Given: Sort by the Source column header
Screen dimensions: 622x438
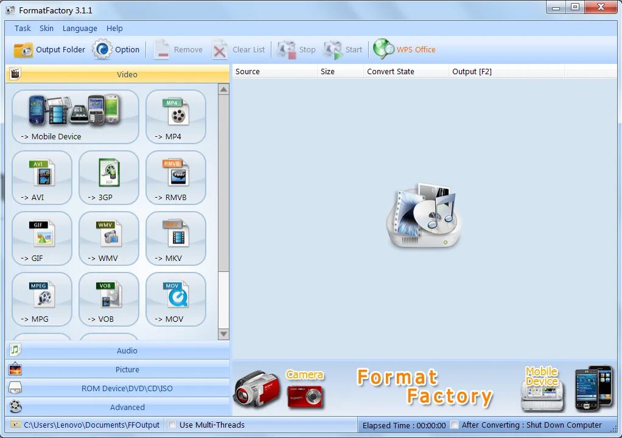Looking at the screenshot, I should click(274, 71).
